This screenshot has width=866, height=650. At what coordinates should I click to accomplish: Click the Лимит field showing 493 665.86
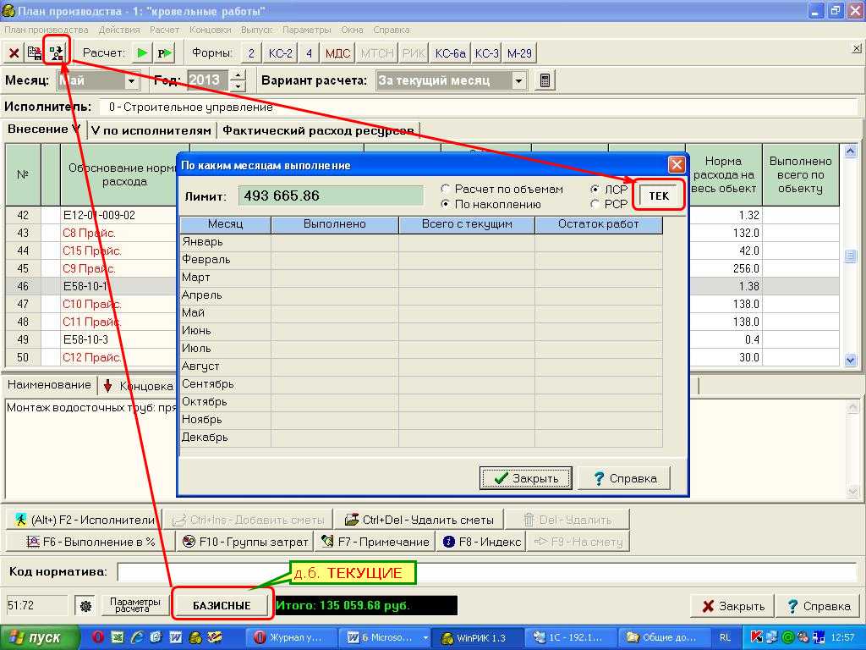(x=331, y=196)
